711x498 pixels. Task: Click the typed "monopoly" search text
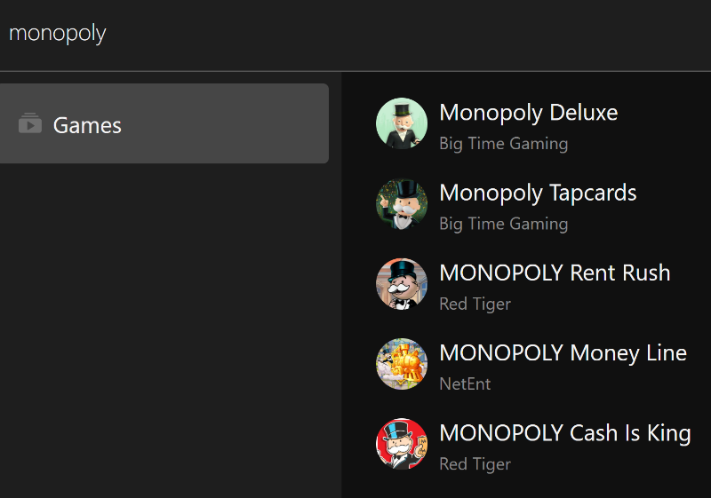tap(57, 34)
